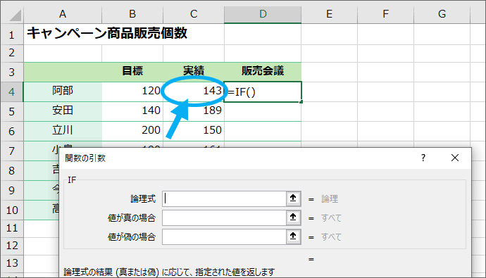Open help with the ? icon in 関数の引数
Image resolution: width=486 pixels, height=278 pixels.
[x=423, y=158]
